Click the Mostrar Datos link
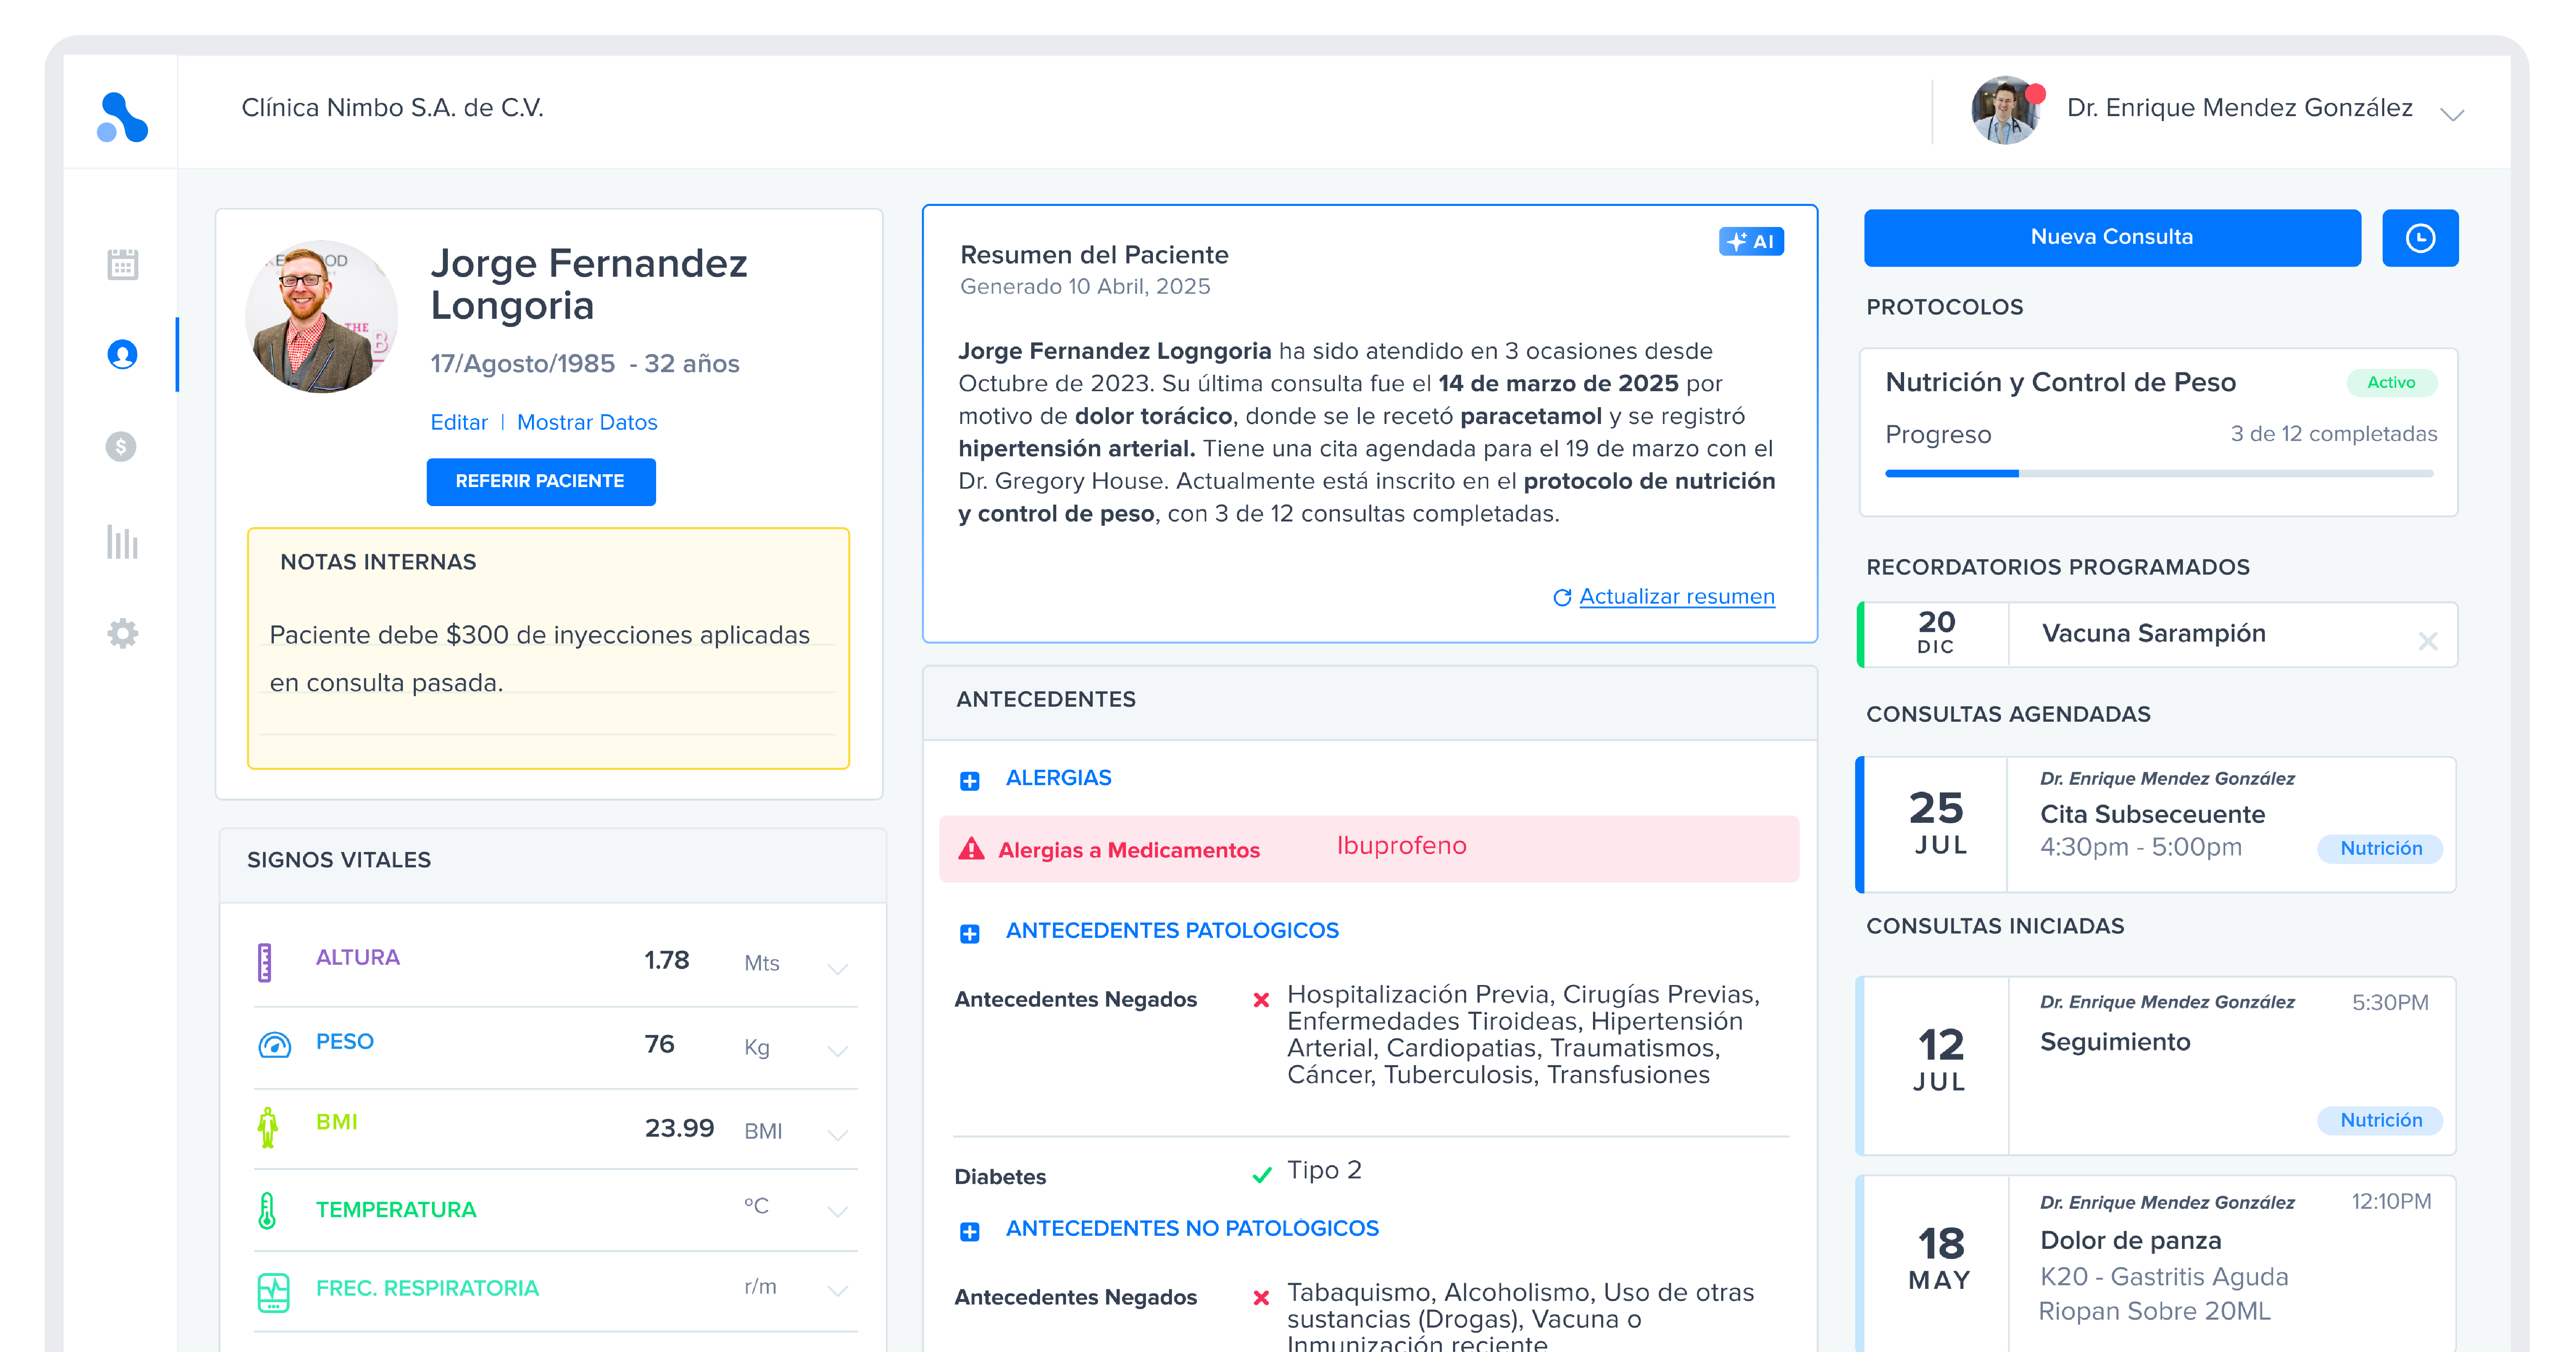 (587, 422)
